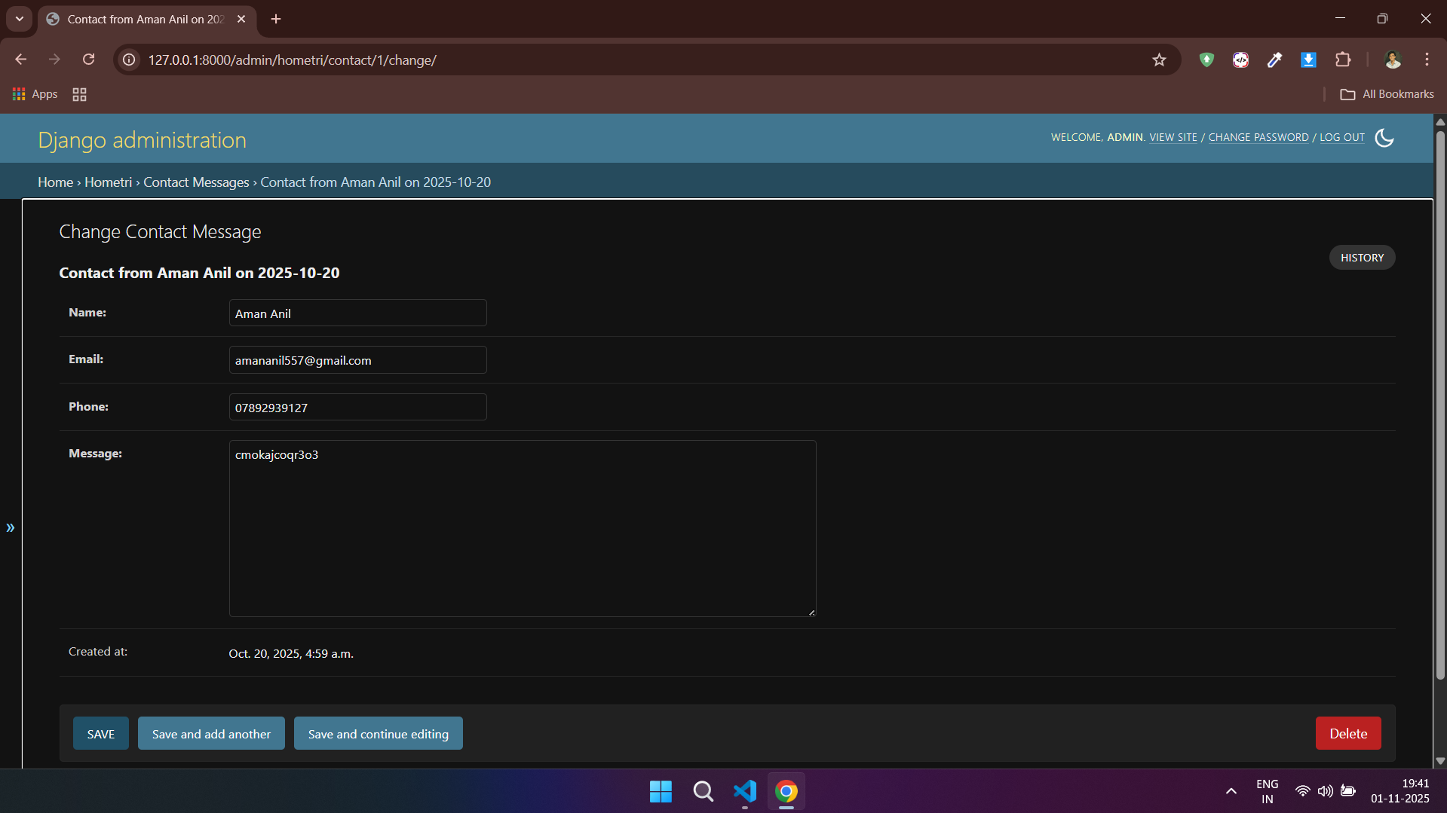Click the SAVE button

pyautogui.click(x=101, y=734)
